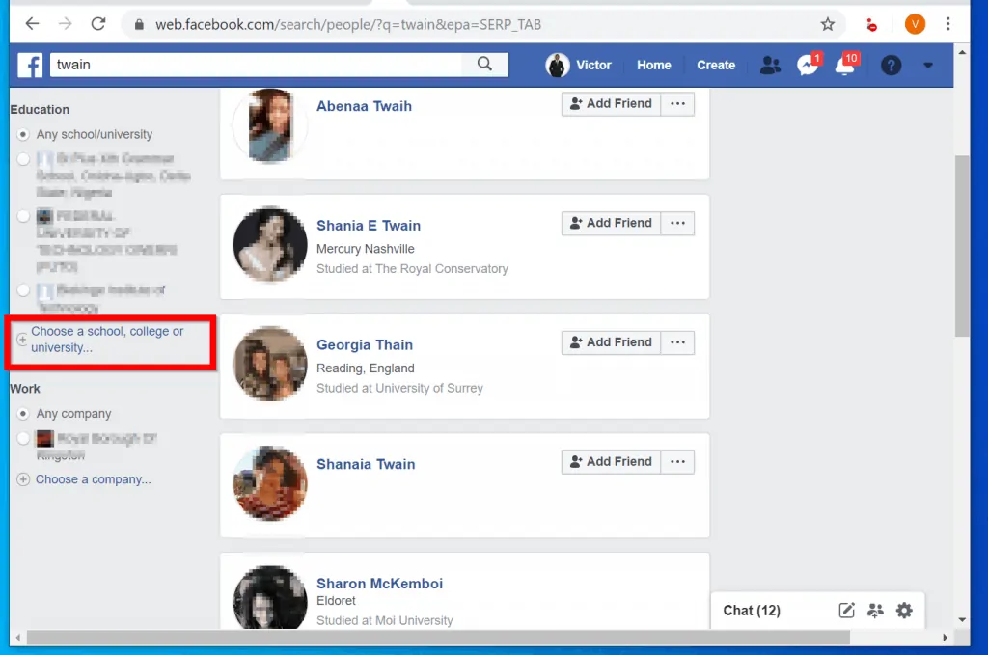This screenshot has height=655, width=988.
Task: Select the Any company filter under Work
Action: pos(22,413)
